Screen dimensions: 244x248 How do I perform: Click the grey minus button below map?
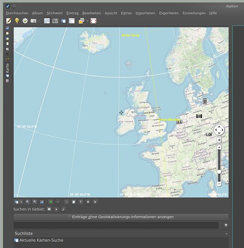coord(58,202)
